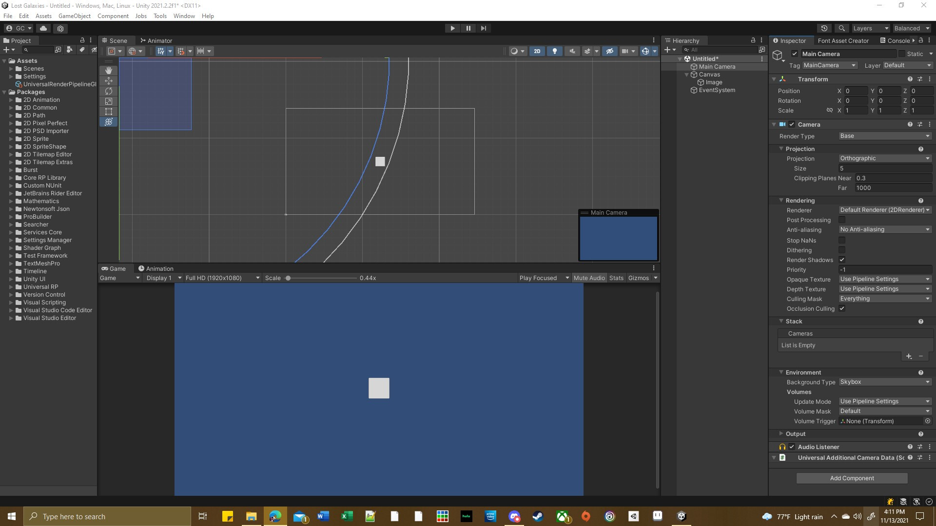Toggle 2D view mode in Scene
Image resolution: width=936 pixels, height=526 pixels.
click(537, 51)
